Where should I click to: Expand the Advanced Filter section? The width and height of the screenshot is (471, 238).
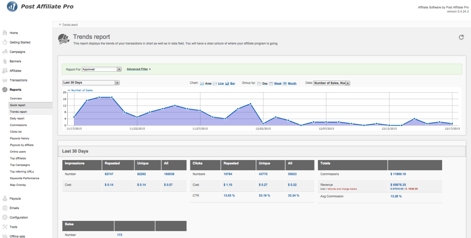[138, 69]
